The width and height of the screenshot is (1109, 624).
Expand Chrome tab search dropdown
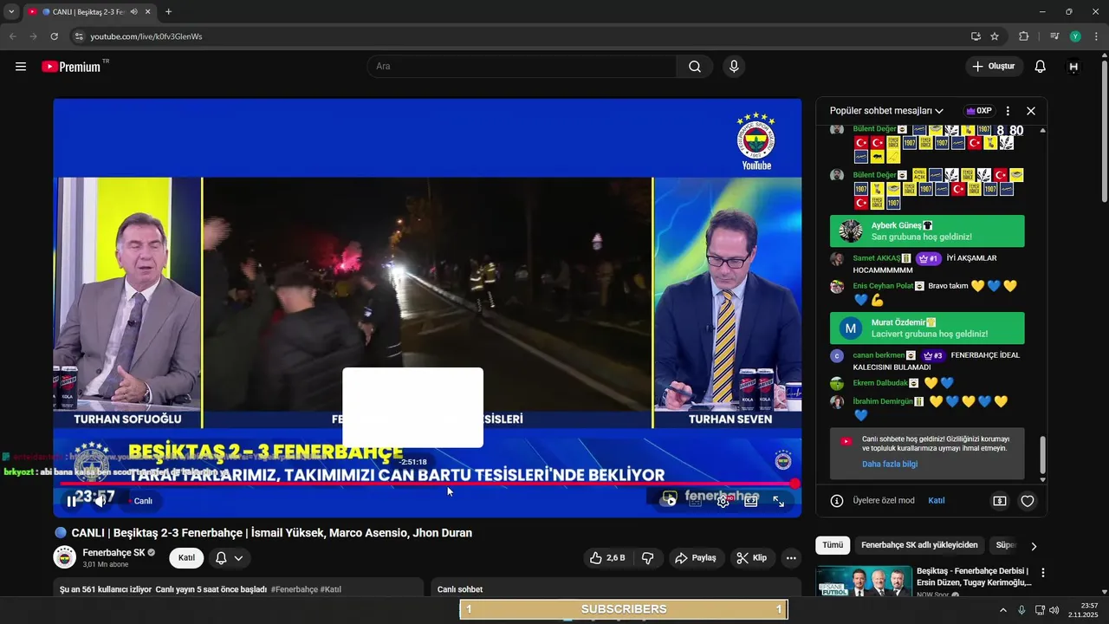pos(11,11)
